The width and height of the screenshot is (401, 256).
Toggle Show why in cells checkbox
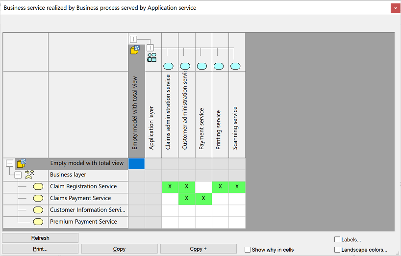click(248, 250)
